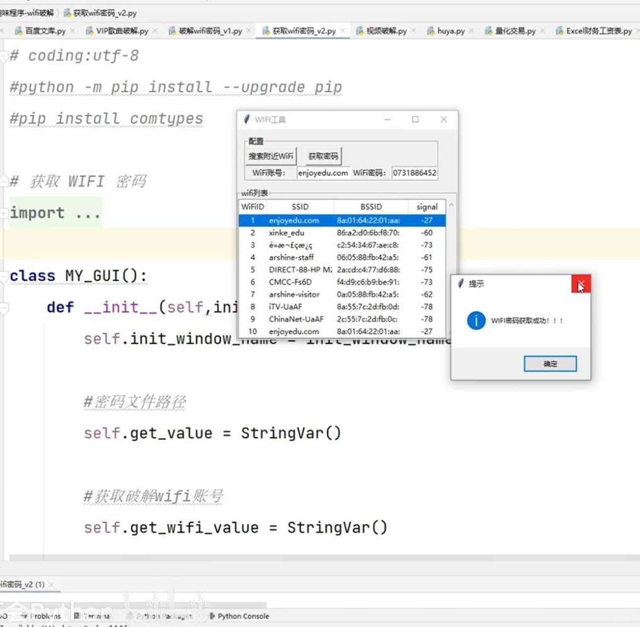
Task: Click the Python Console icon in the bottom bar
Action: (x=212, y=616)
